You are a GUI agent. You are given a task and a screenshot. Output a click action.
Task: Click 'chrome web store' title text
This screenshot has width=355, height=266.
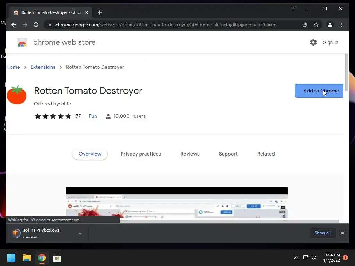coord(64,42)
